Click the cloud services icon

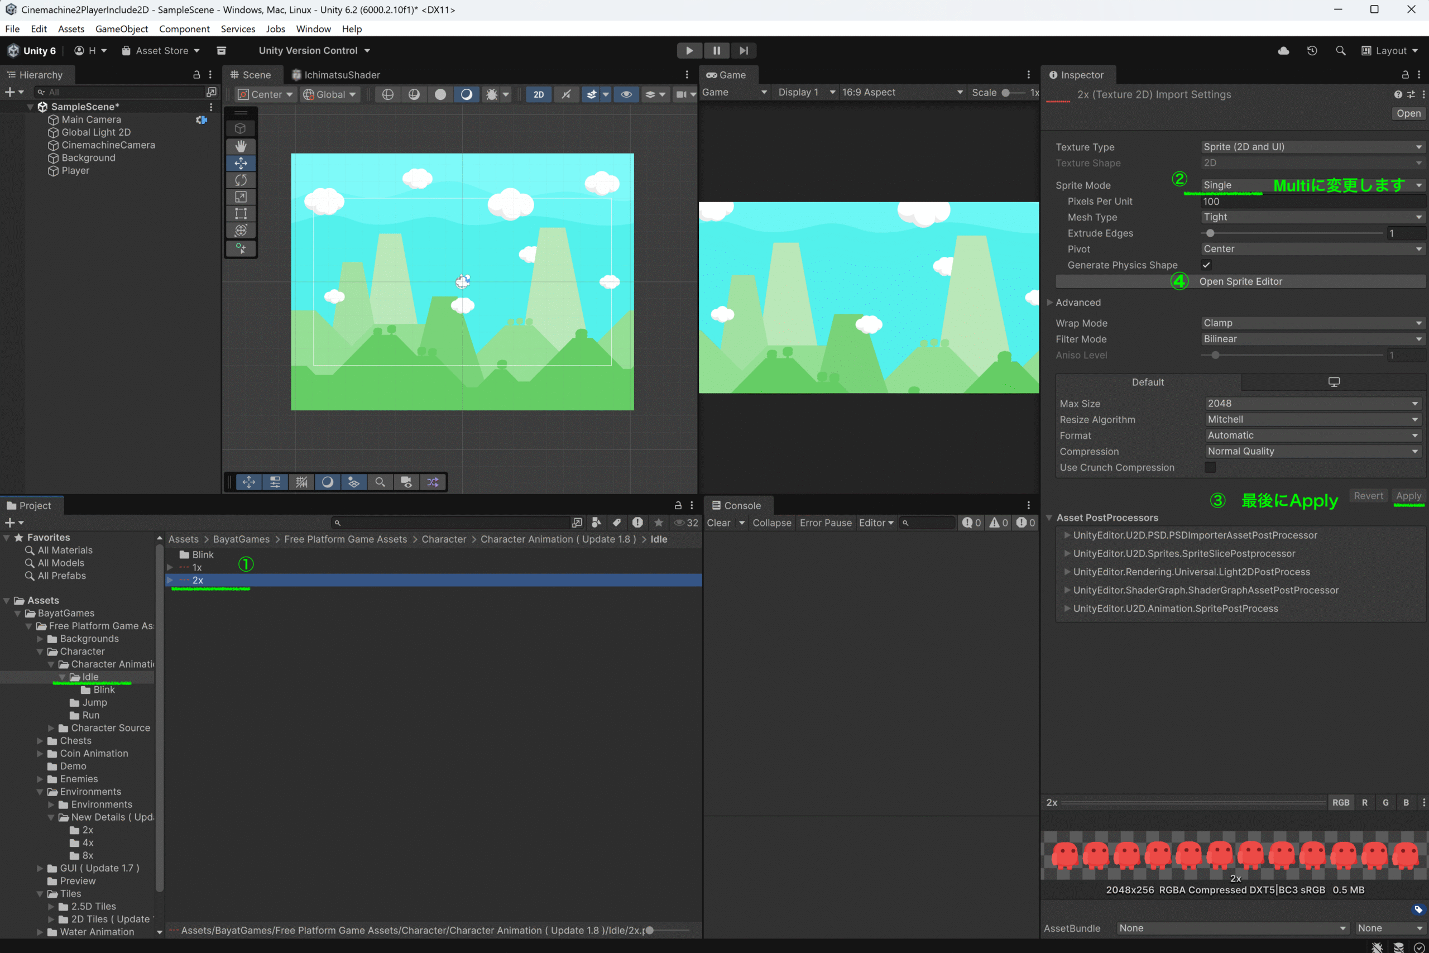coord(1283,50)
